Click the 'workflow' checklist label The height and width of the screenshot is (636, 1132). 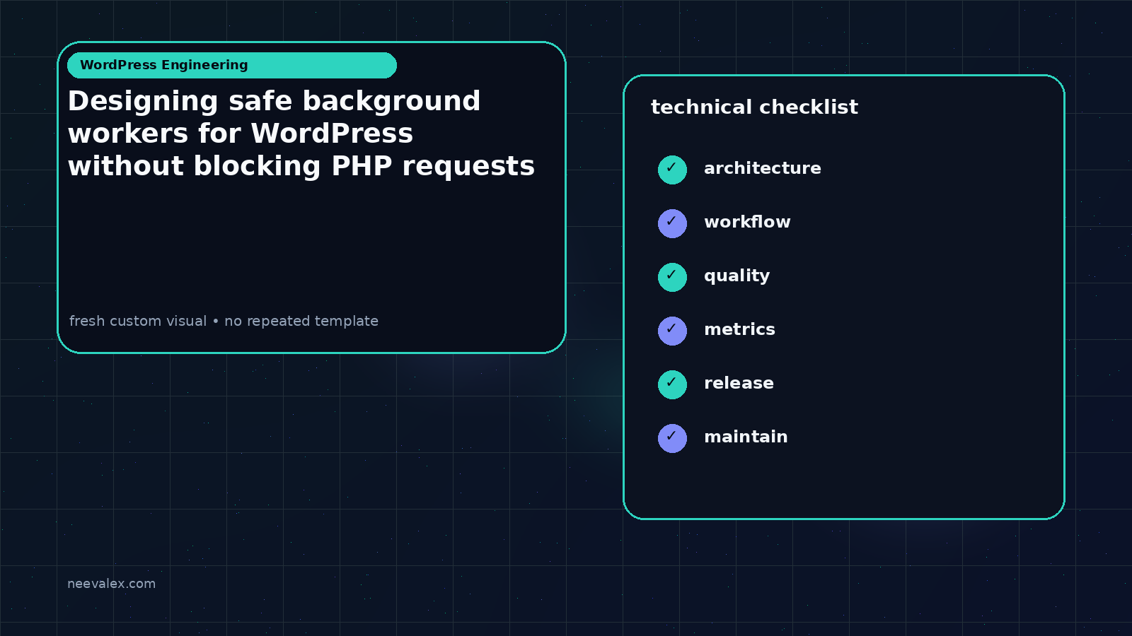[x=747, y=222]
